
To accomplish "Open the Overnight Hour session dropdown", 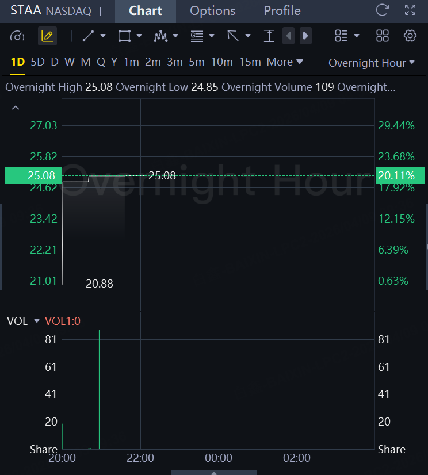I will [x=371, y=63].
